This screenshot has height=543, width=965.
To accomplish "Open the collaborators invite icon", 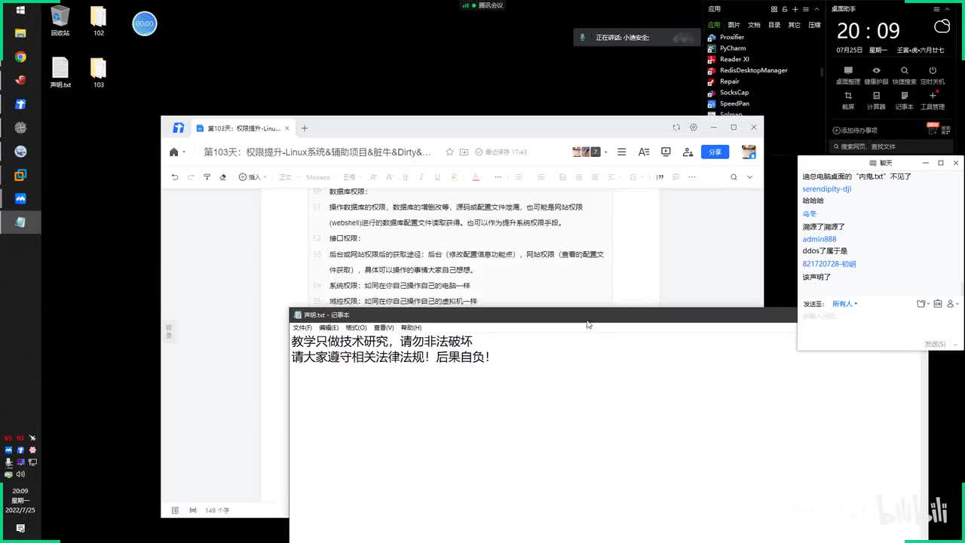I will [x=688, y=152].
